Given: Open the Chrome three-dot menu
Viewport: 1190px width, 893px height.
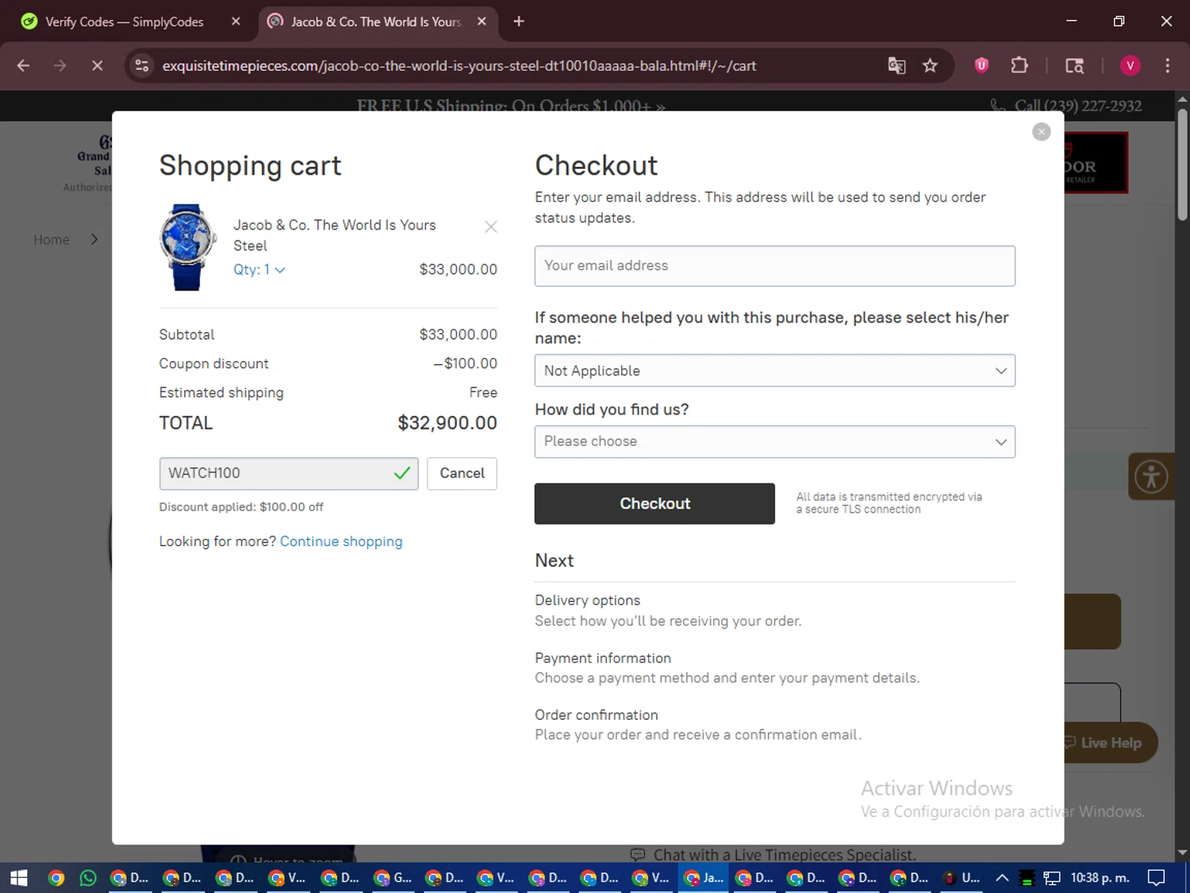Looking at the screenshot, I should click(1167, 66).
